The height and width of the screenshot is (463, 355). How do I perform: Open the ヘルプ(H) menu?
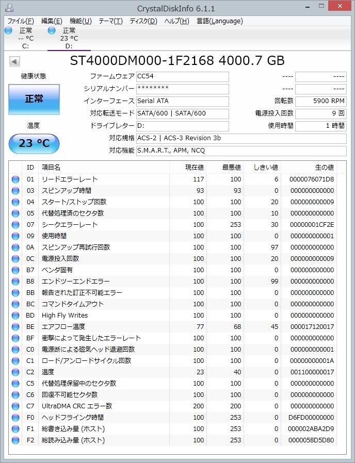pos(176,21)
